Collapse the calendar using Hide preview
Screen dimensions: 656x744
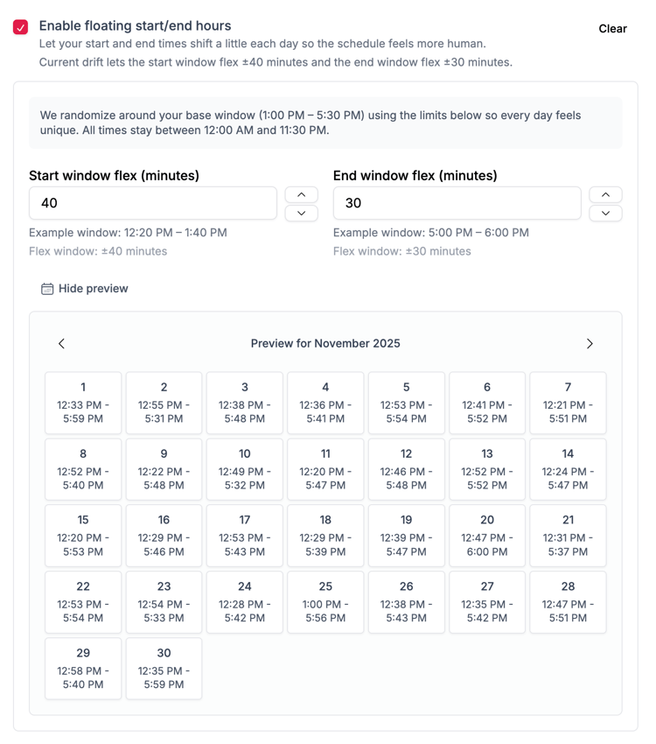[x=92, y=288]
